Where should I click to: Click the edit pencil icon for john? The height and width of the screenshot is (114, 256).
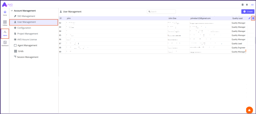coord(249,18)
